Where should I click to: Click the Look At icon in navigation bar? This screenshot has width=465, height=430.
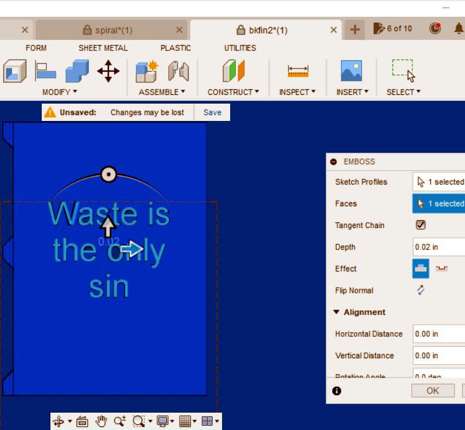point(82,421)
